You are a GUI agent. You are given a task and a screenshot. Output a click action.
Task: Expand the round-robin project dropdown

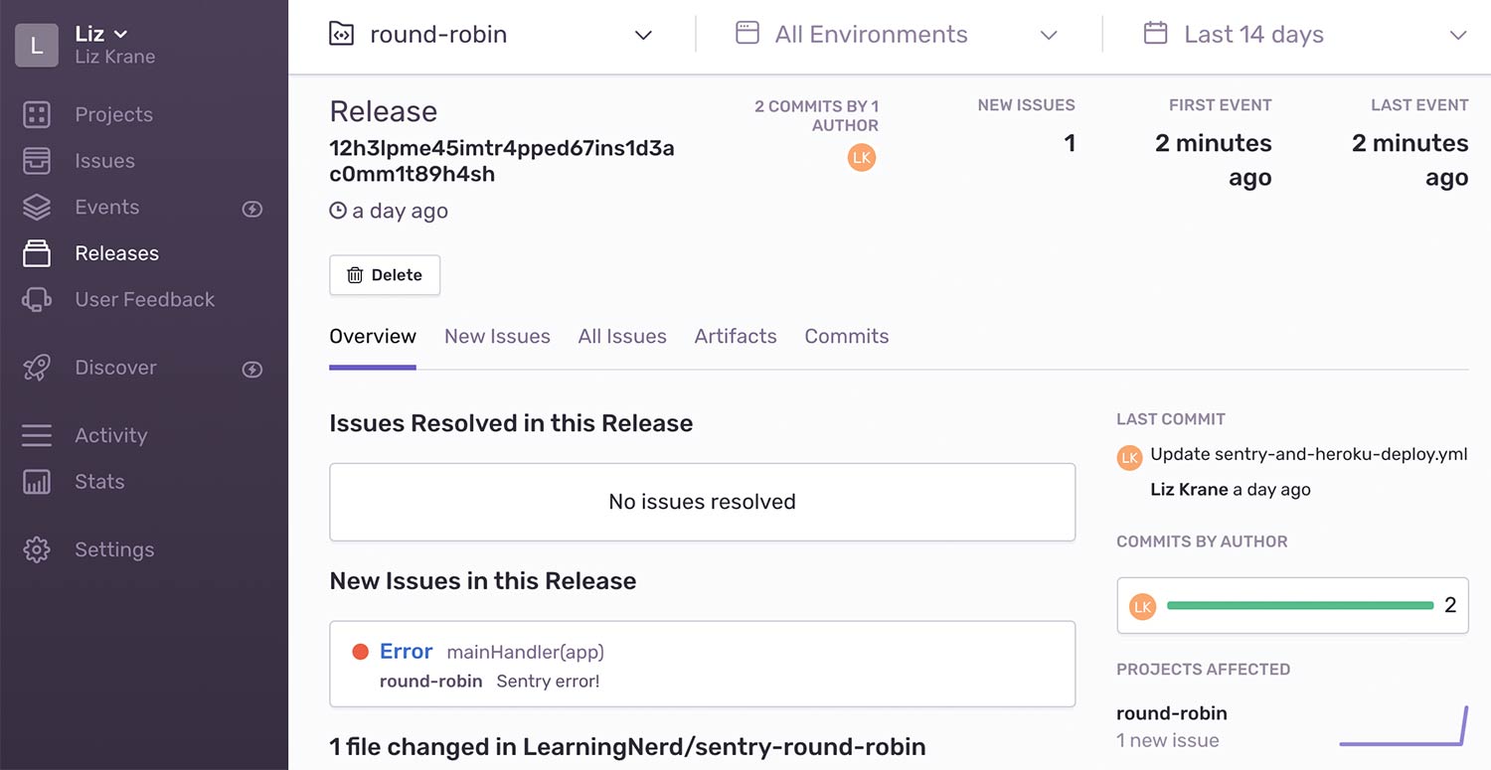[643, 35]
